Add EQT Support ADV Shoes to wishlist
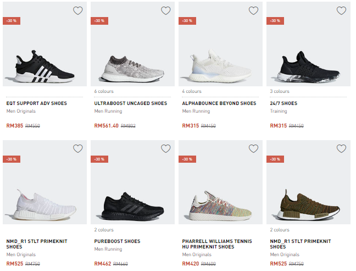Image resolution: width=356 pixels, height=271 pixels. (78, 11)
